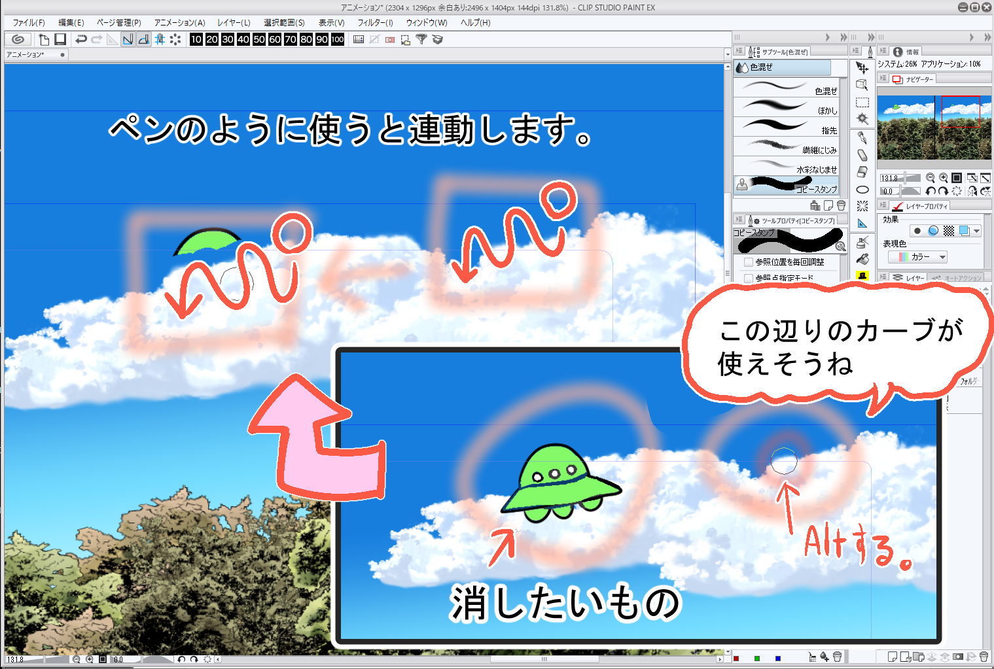Select the Ellipse figure tool
Image resolution: width=994 pixels, height=669 pixels.
point(862,190)
